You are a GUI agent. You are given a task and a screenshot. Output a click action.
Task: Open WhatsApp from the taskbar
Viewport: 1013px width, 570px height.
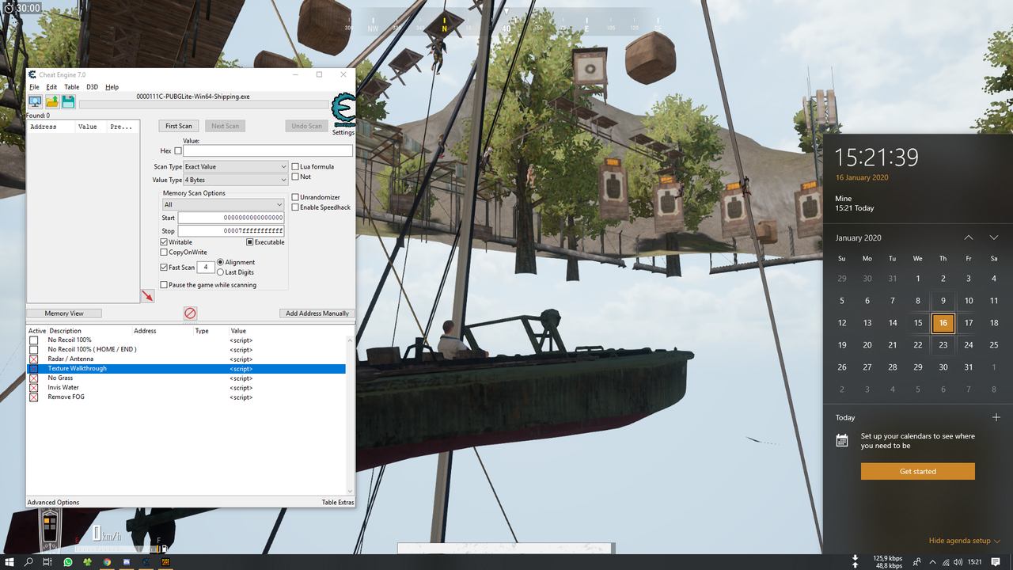click(67, 561)
